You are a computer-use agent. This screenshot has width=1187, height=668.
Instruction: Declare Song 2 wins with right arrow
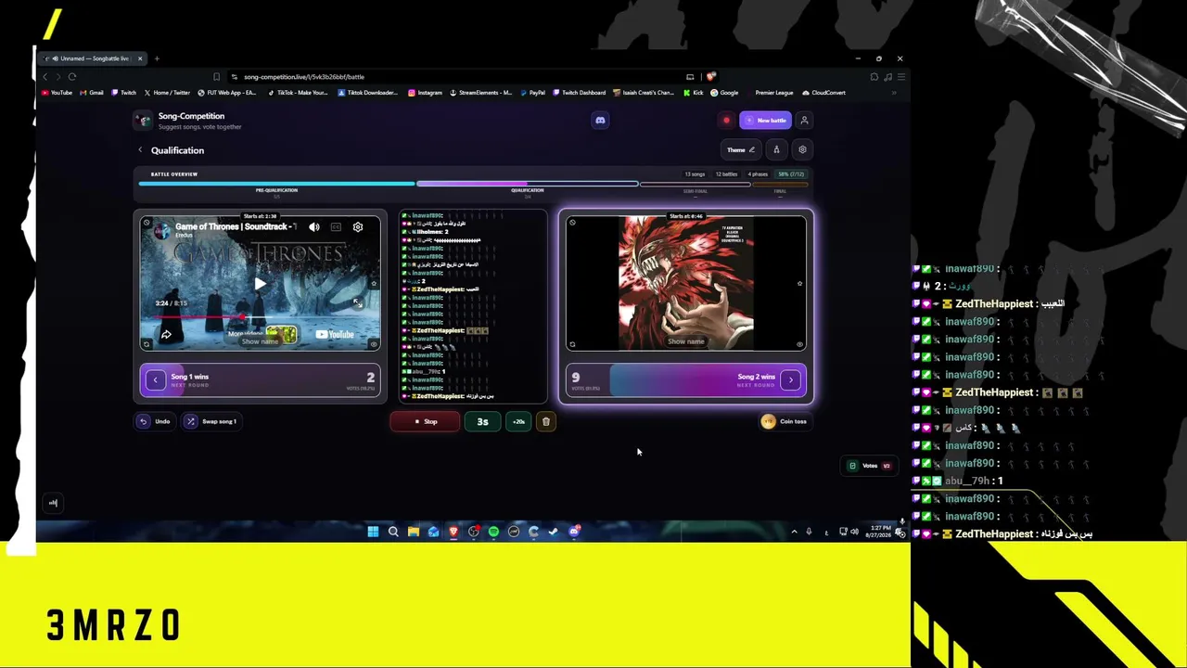791,379
